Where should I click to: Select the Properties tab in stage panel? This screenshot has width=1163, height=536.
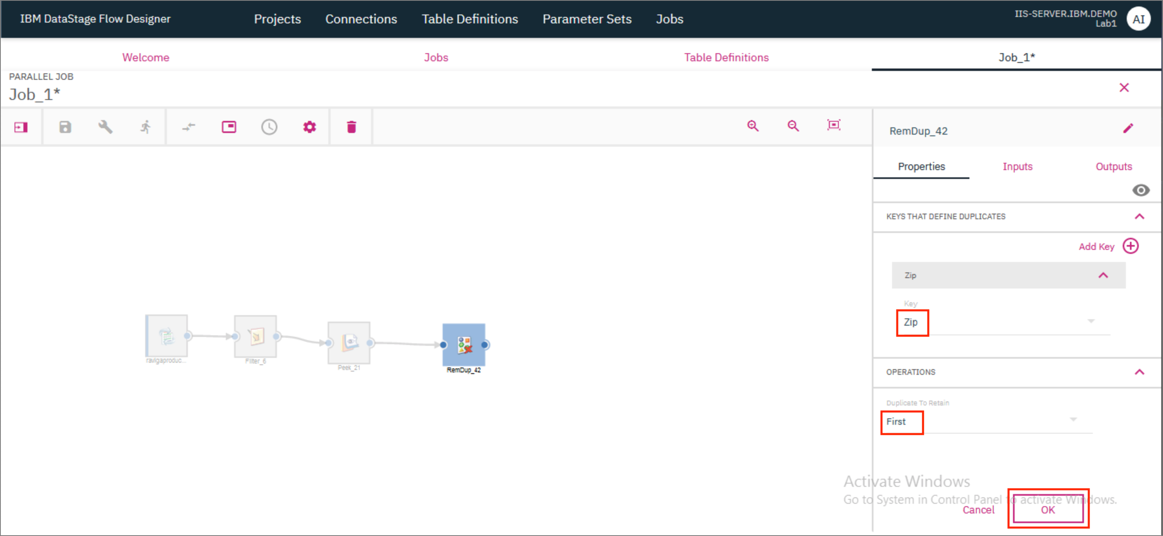click(x=921, y=166)
